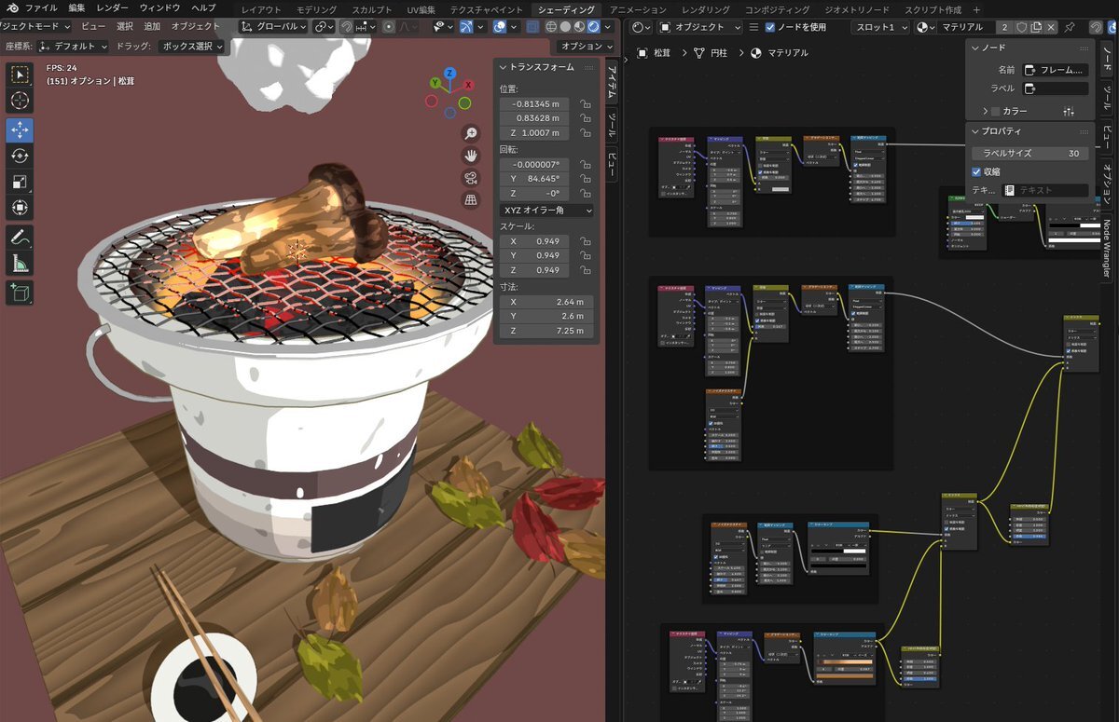Click the camera view gizmo button
Viewport: 1119px width, 722px height.
tap(472, 178)
